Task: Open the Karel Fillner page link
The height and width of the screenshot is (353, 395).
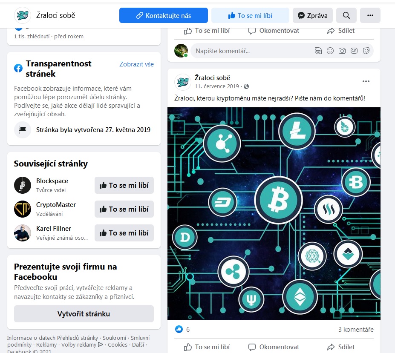Action: point(54,229)
